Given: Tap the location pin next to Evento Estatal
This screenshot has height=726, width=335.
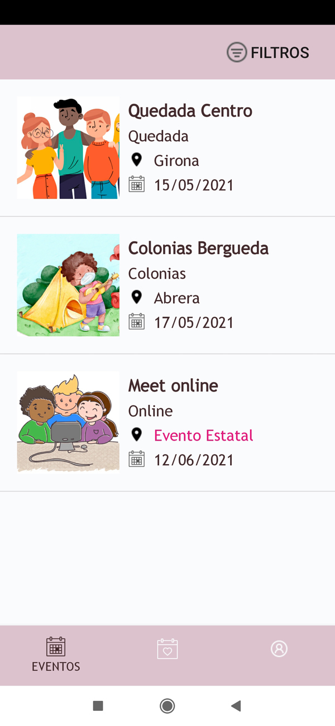Looking at the screenshot, I should (x=136, y=435).
